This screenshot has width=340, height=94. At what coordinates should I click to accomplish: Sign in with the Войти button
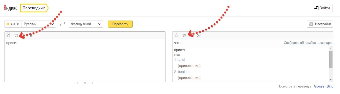pyautogui.click(x=322, y=8)
